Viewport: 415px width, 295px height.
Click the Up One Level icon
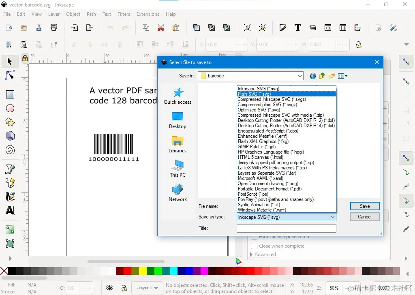tap(321, 76)
